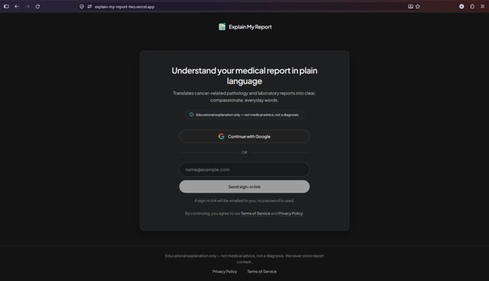Click the info icon in the educational notice
The image size is (489, 281).
coord(192,114)
